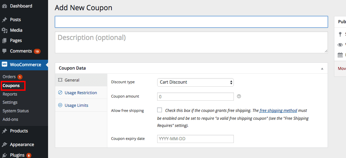Click the Dashboard gauge icon

click(x=4, y=6)
